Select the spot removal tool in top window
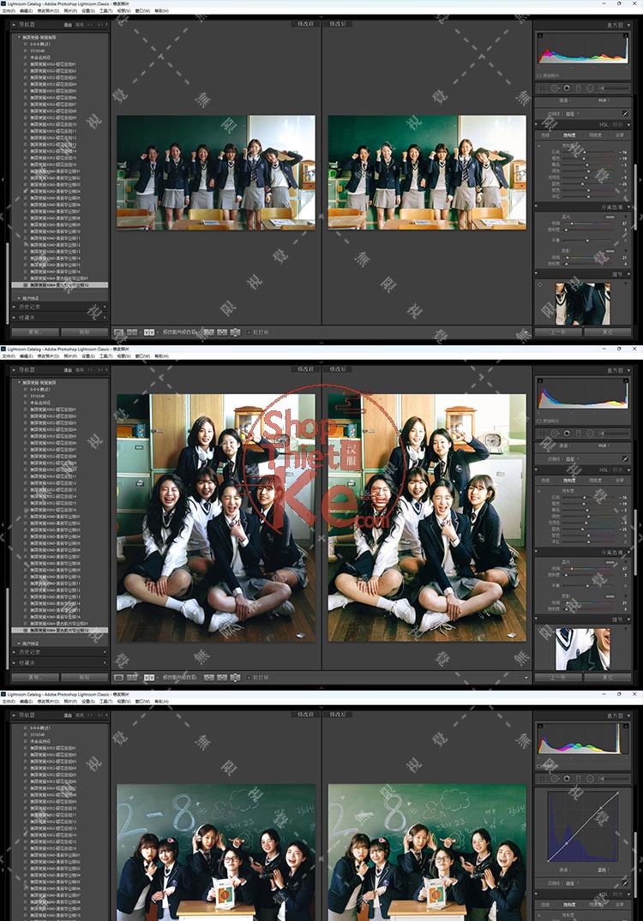 tap(553, 87)
